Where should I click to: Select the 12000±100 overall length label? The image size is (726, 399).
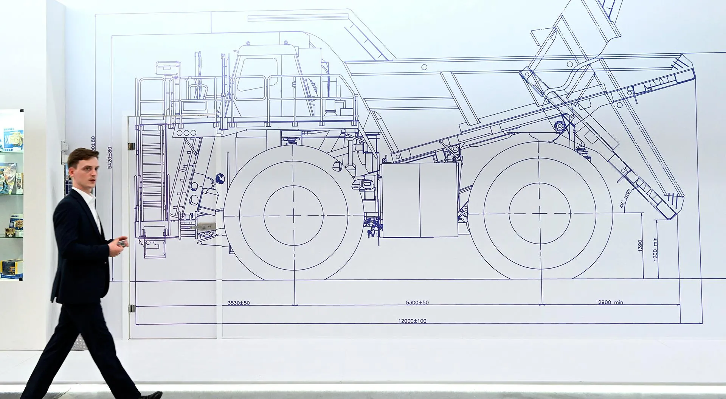(x=412, y=321)
